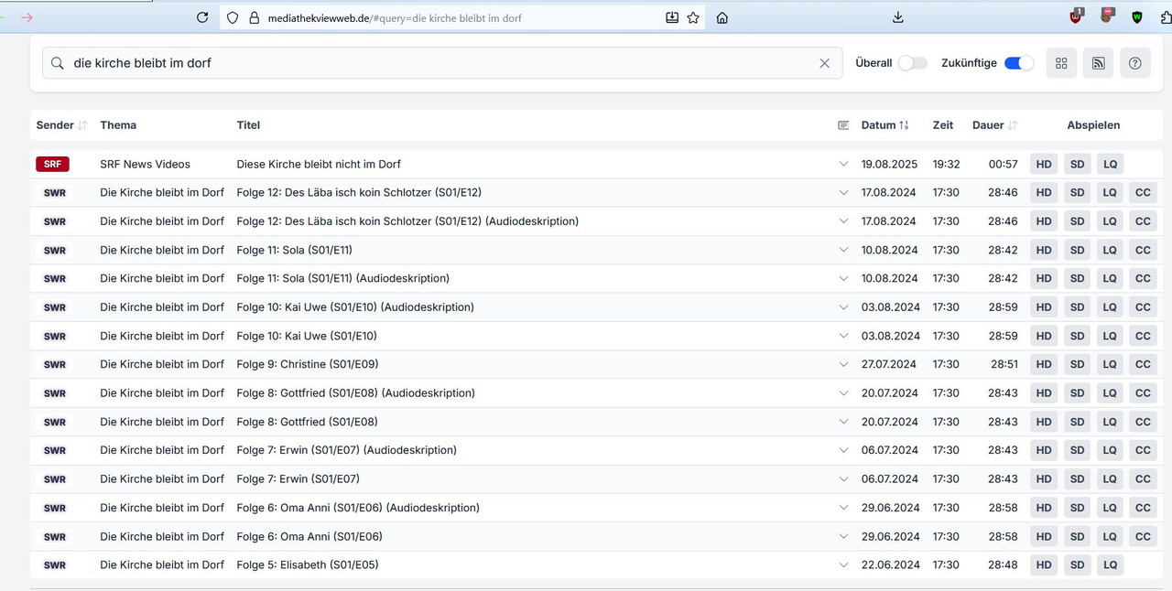
Task: Play SRF News video in LQ
Action: [1110, 165]
